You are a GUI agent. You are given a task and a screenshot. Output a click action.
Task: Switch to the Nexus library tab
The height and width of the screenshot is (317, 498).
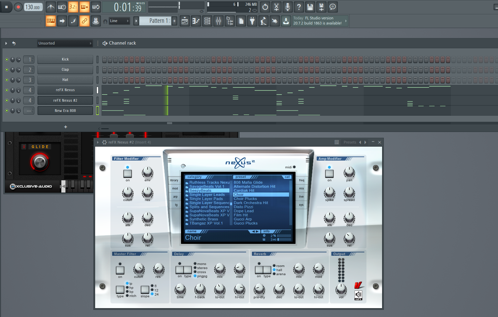174,180
